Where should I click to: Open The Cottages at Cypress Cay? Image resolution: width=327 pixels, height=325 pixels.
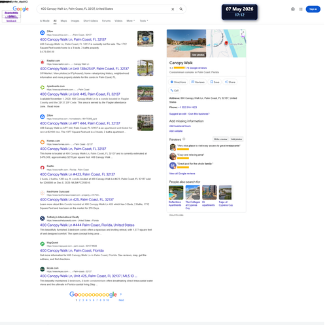[193, 193]
